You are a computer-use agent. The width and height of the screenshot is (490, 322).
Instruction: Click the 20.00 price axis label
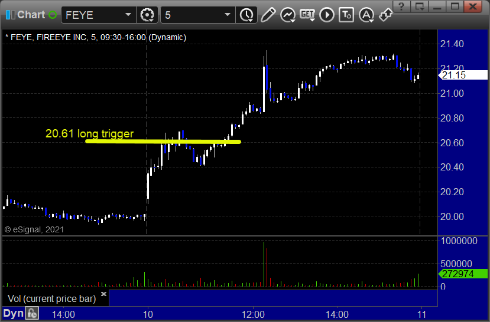click(x=452, y=216)
